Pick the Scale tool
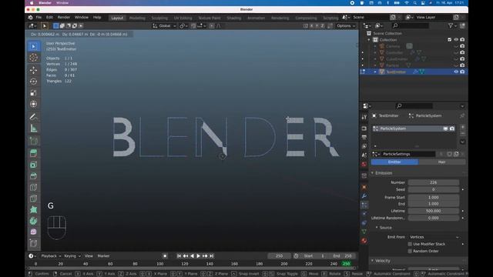 point(34,92)
